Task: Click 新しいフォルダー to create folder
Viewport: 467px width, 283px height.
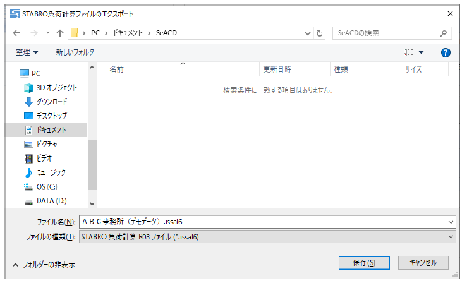Action: pos(77,52)
